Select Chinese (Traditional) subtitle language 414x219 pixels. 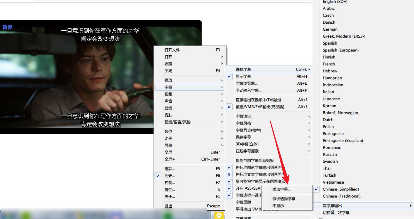tap(342, 196)
